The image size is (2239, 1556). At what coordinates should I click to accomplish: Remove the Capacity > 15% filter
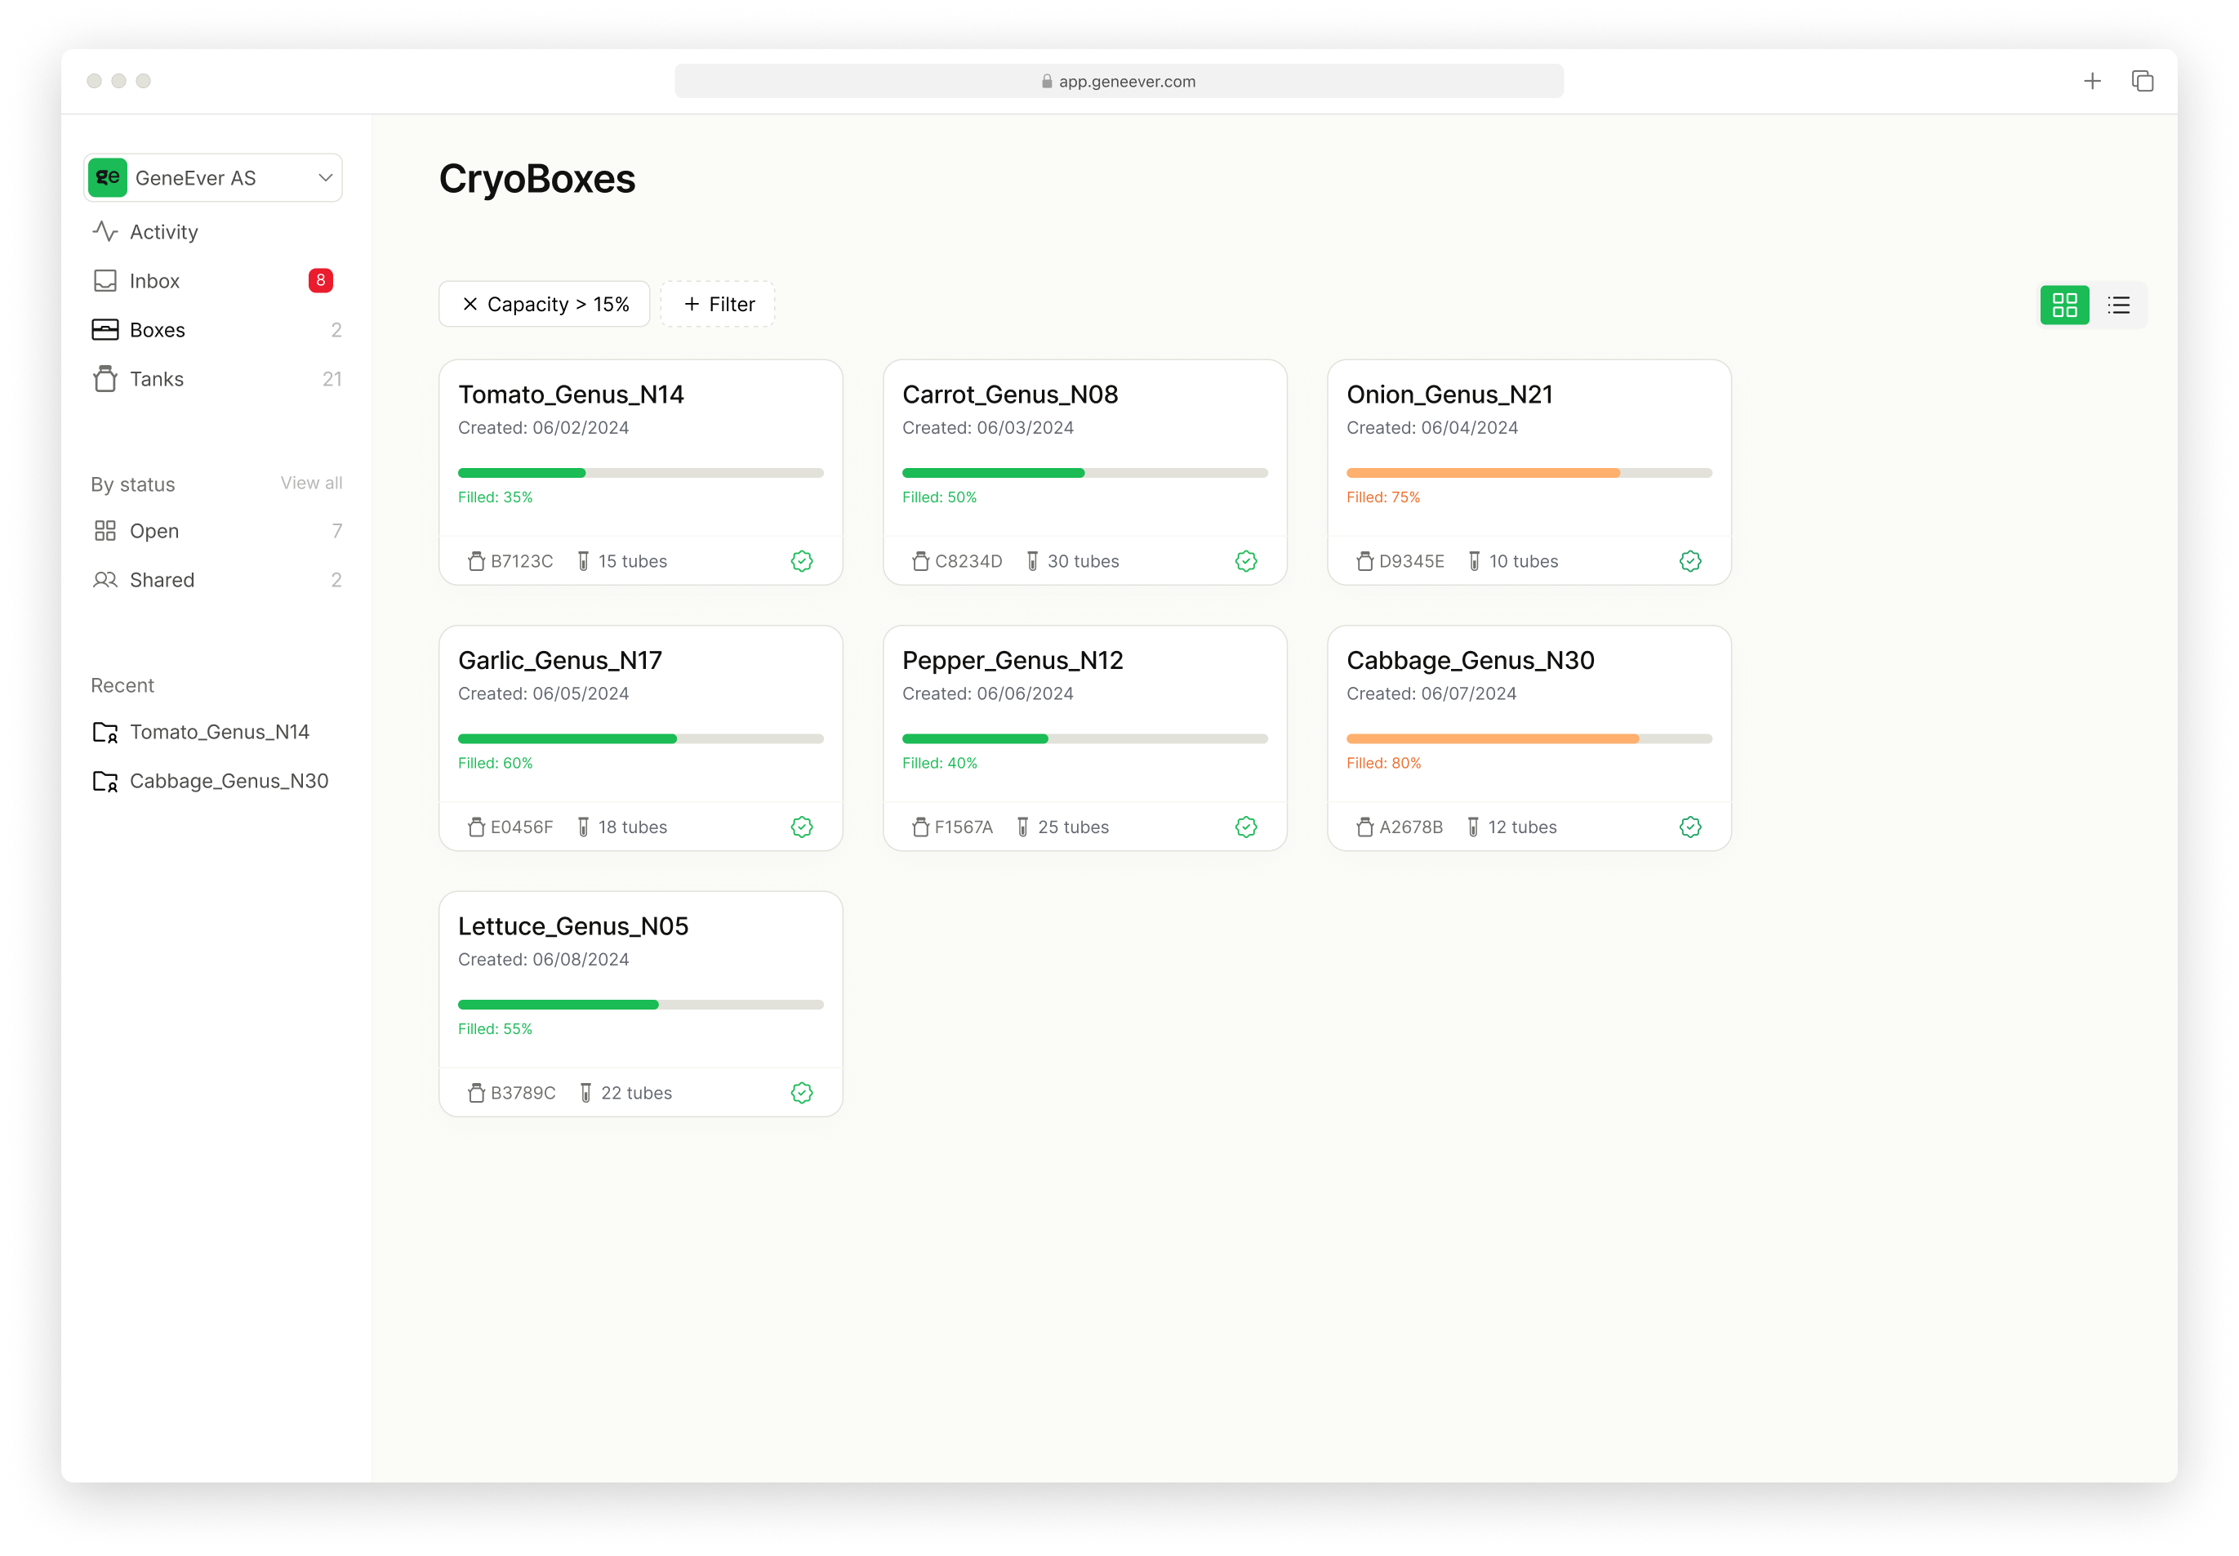[470, 304]
